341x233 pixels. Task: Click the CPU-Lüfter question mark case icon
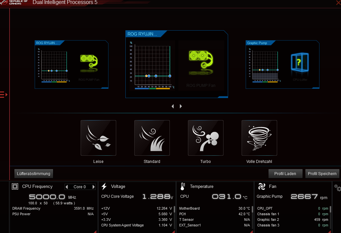point(300,62)
